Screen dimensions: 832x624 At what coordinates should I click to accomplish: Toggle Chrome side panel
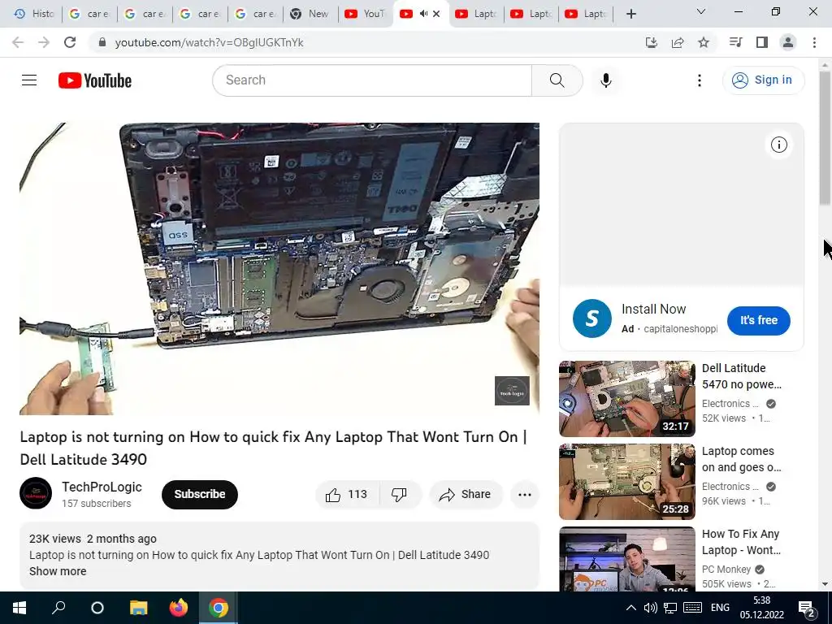(x=762, y=42)
